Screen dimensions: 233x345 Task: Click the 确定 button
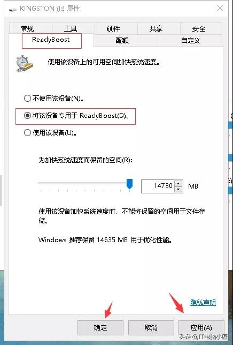(x=100, y=328)
